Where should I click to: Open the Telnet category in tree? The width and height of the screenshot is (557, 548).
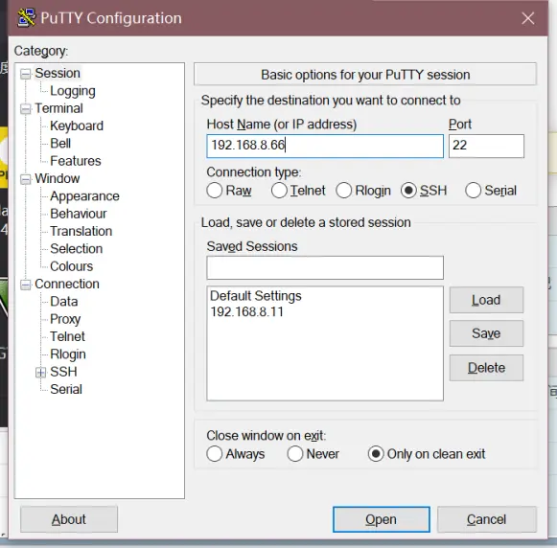pyautogui.click(x=67, y=336)
